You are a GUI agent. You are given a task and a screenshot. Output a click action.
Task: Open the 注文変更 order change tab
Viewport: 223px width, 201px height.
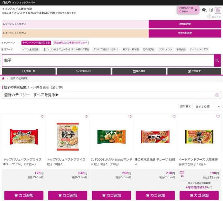click(x=194, y=71)
